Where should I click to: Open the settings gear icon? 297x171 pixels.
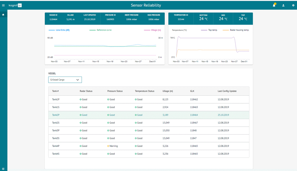coord(293,5)
